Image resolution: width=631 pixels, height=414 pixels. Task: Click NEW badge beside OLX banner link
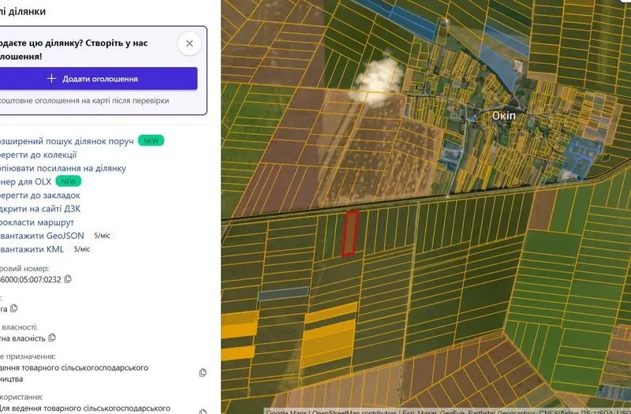pyautogui.click(x=69, y=181)
